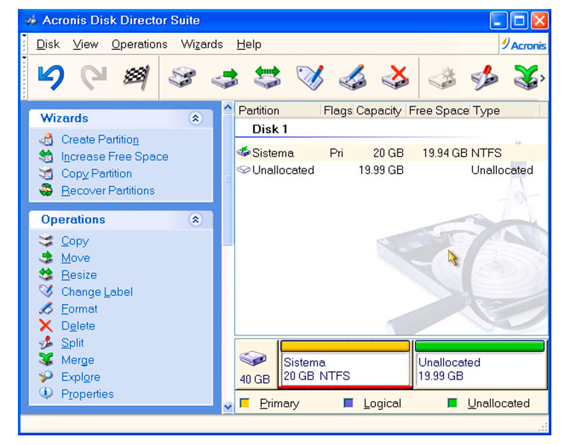Collapse the Operations panel
This screenshot has height=445, width=567.
coord(195,220)
